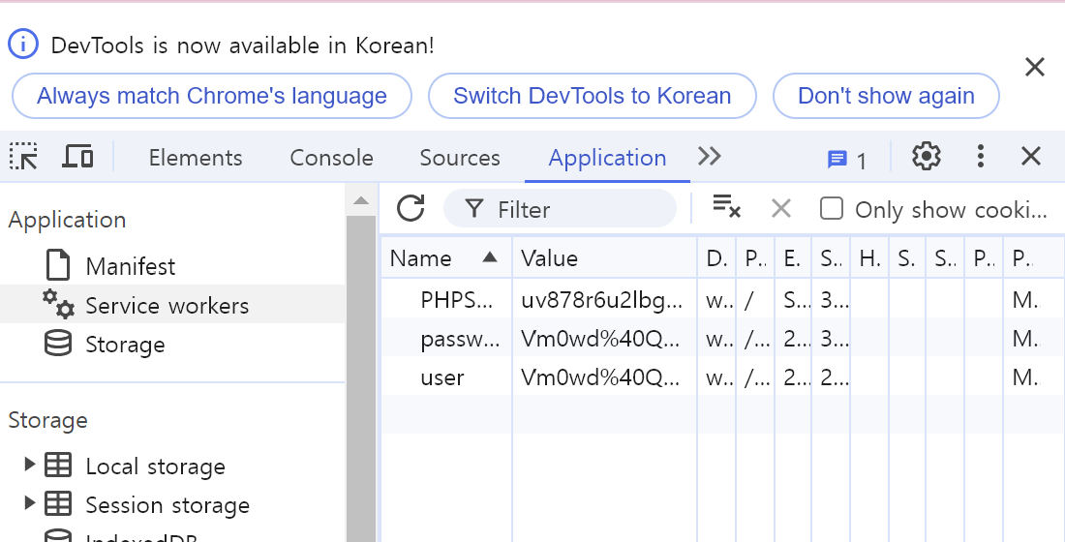Open DevTools settings gear
This screenshot has height=542, width=1065.
(x=927, y=157)
